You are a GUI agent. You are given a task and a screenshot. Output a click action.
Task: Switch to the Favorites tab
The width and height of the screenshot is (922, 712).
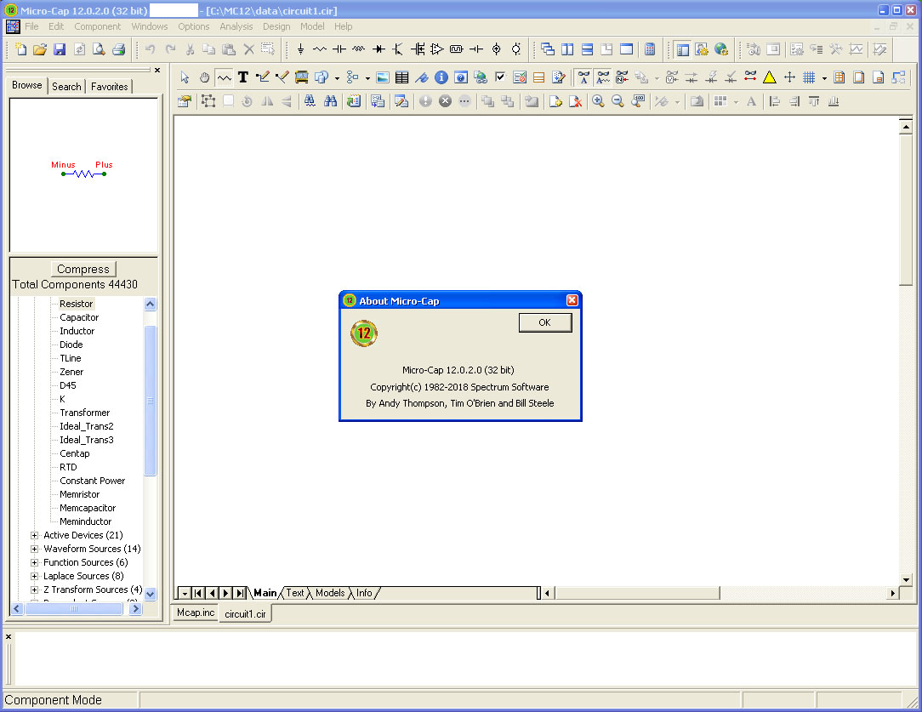point(110,87)
